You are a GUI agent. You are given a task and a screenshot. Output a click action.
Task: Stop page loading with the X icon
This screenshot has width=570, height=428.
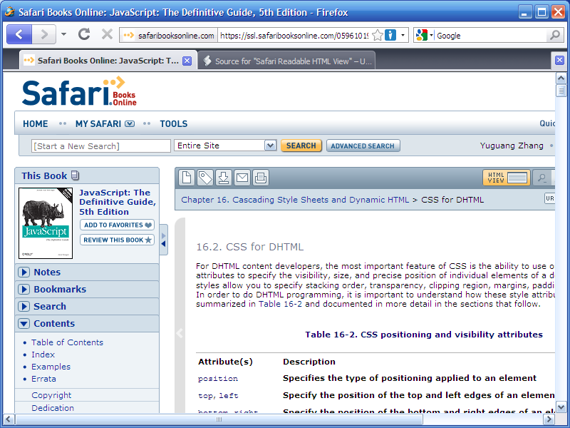pos(107,34)
